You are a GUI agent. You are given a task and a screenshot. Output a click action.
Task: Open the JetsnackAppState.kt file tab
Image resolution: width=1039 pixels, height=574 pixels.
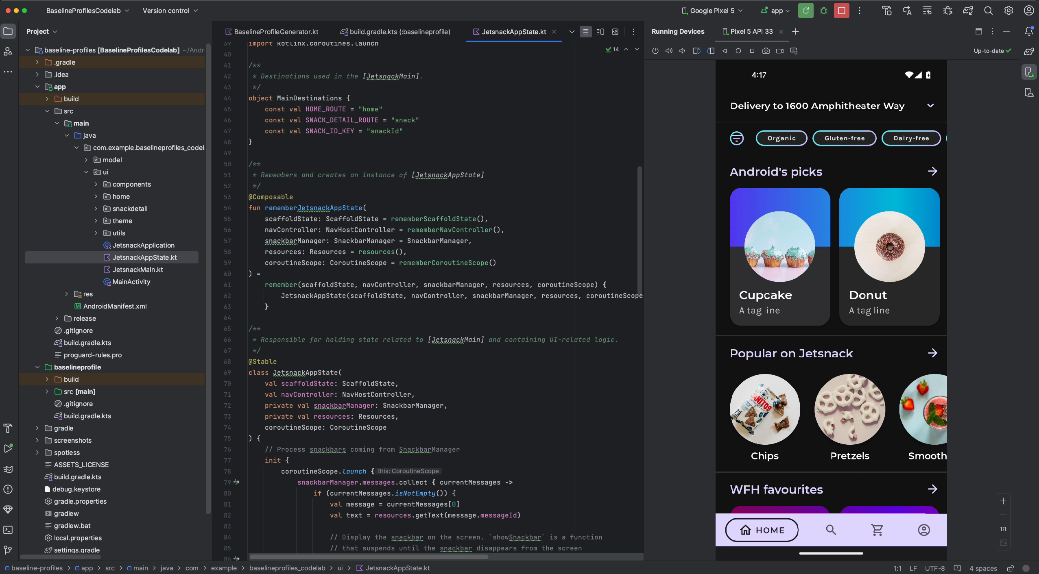[514, 31]
